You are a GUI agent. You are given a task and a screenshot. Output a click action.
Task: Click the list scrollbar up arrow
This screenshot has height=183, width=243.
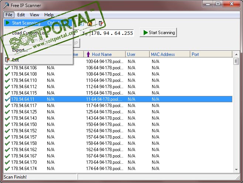click(236, 54)
